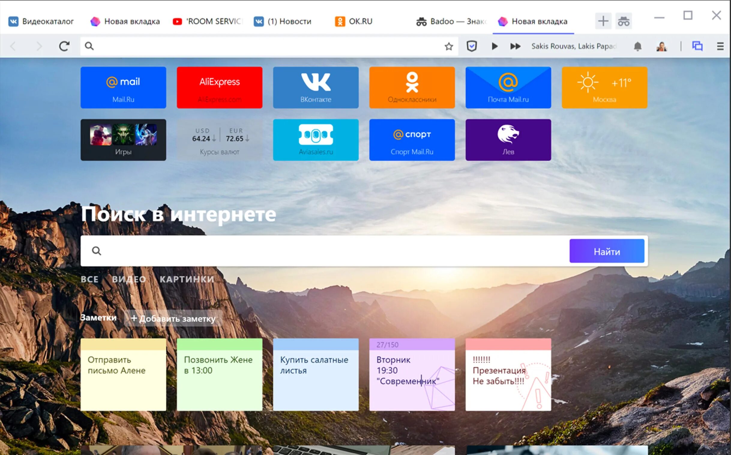Screen dimensions: 731x455
Task: Open the notifications bell
Action: tap(637, 46)
